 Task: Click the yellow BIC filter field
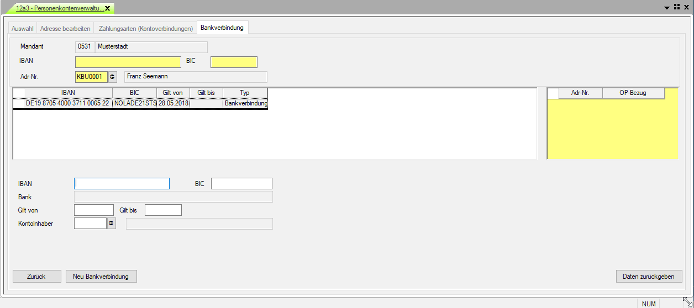234,62
